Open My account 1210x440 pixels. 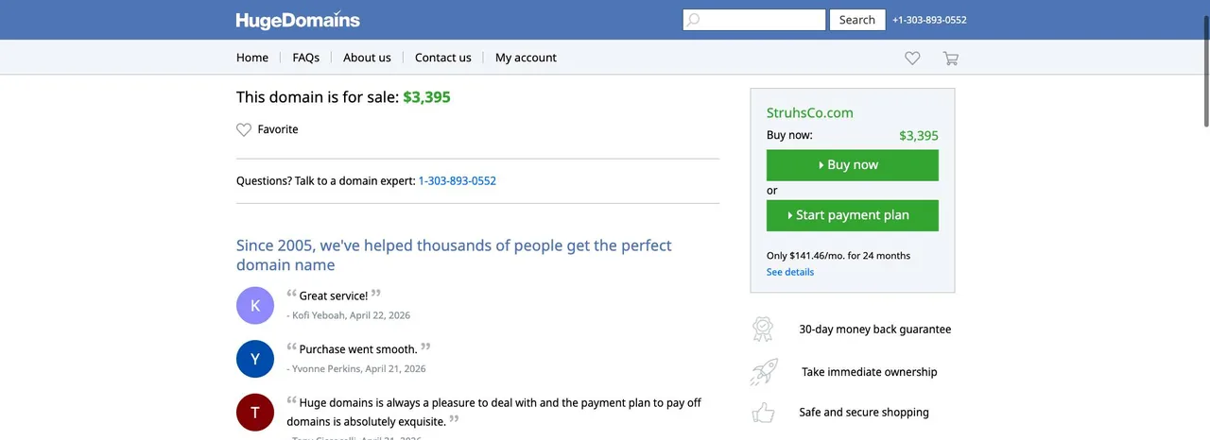click(x=526, y=58)
